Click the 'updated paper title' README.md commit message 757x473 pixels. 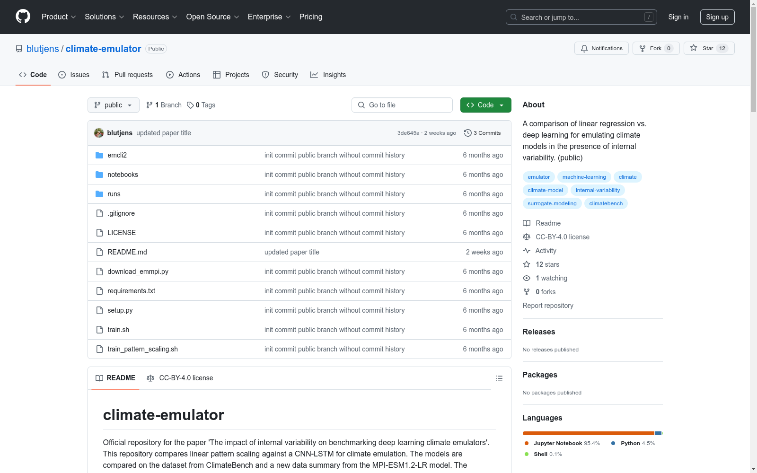292,252
